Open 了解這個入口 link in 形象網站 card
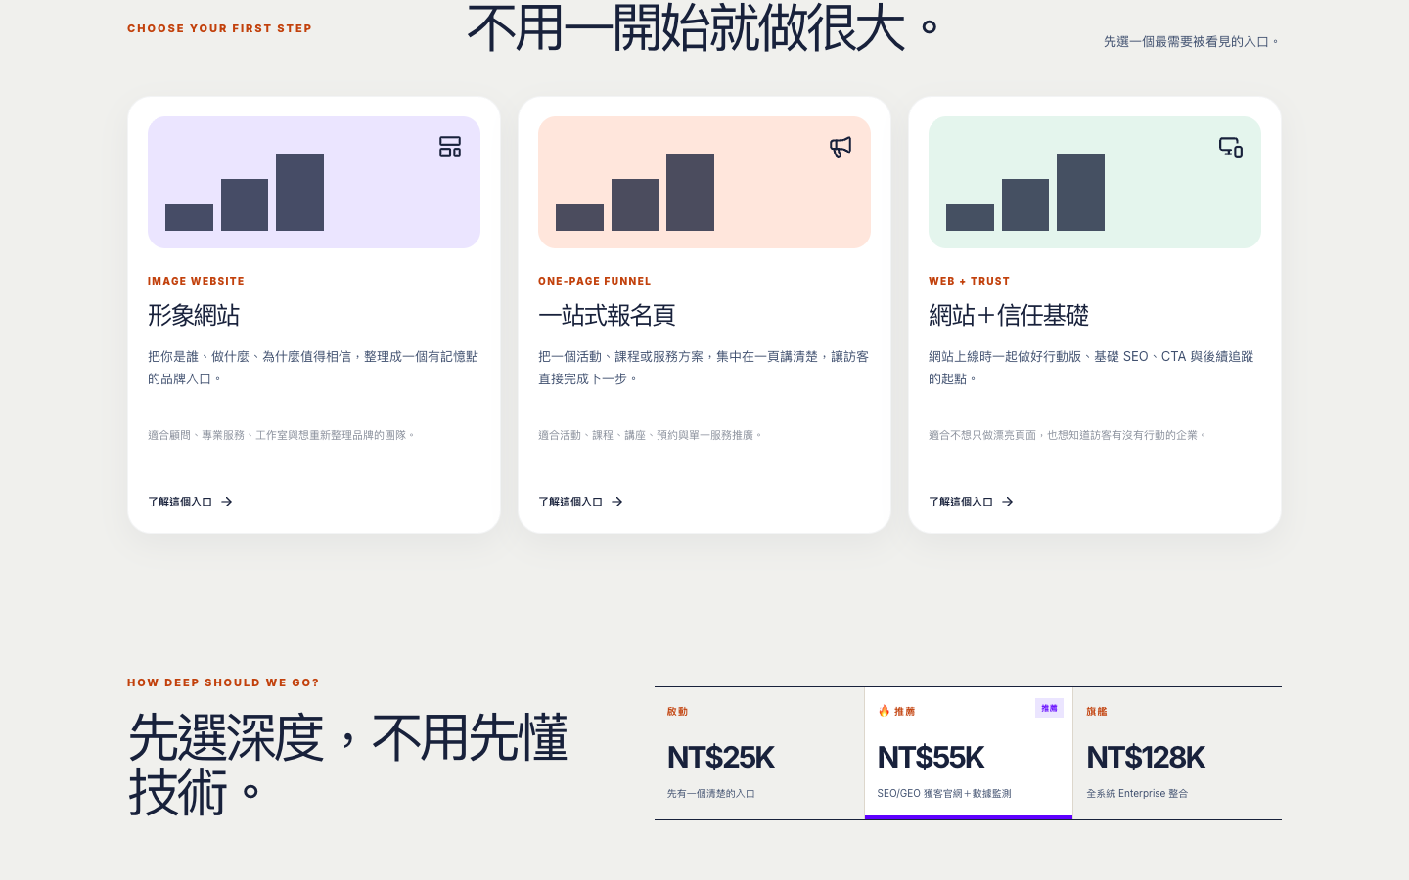Viewport: 1409px width, 880px height. [x=190, y=502]
